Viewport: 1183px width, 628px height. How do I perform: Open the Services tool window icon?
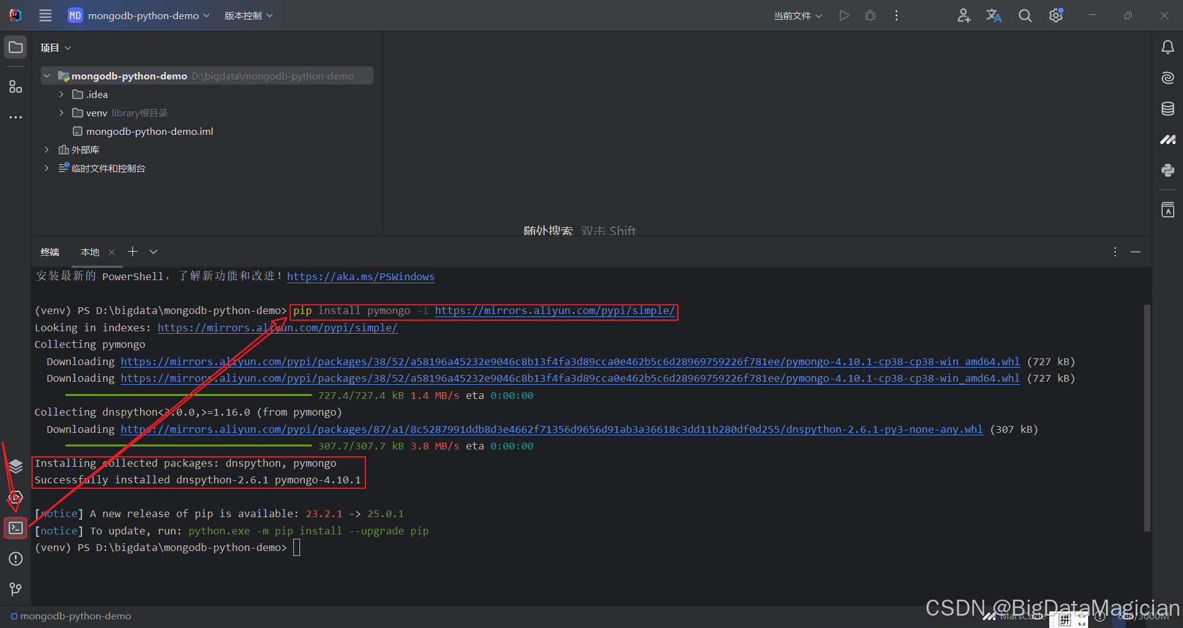click(15, 467)
